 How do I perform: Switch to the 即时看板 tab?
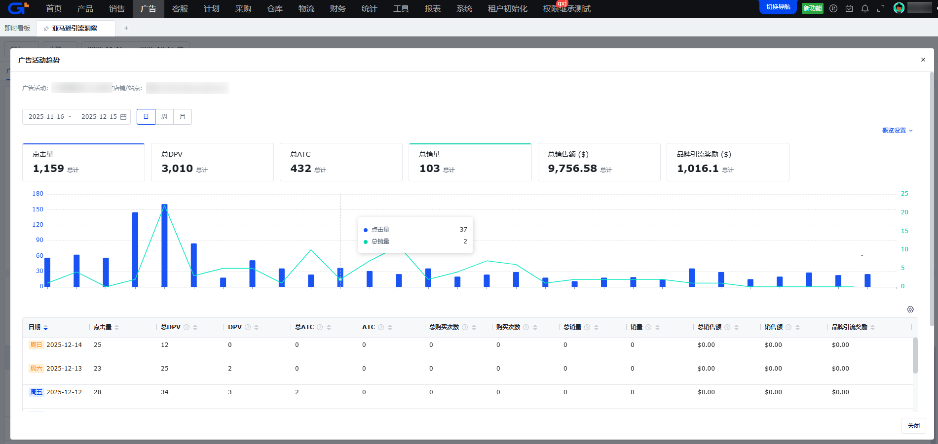[x=18, y=28]
